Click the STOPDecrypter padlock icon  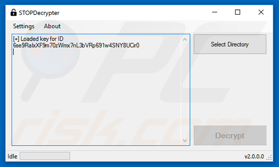(13, 12)
